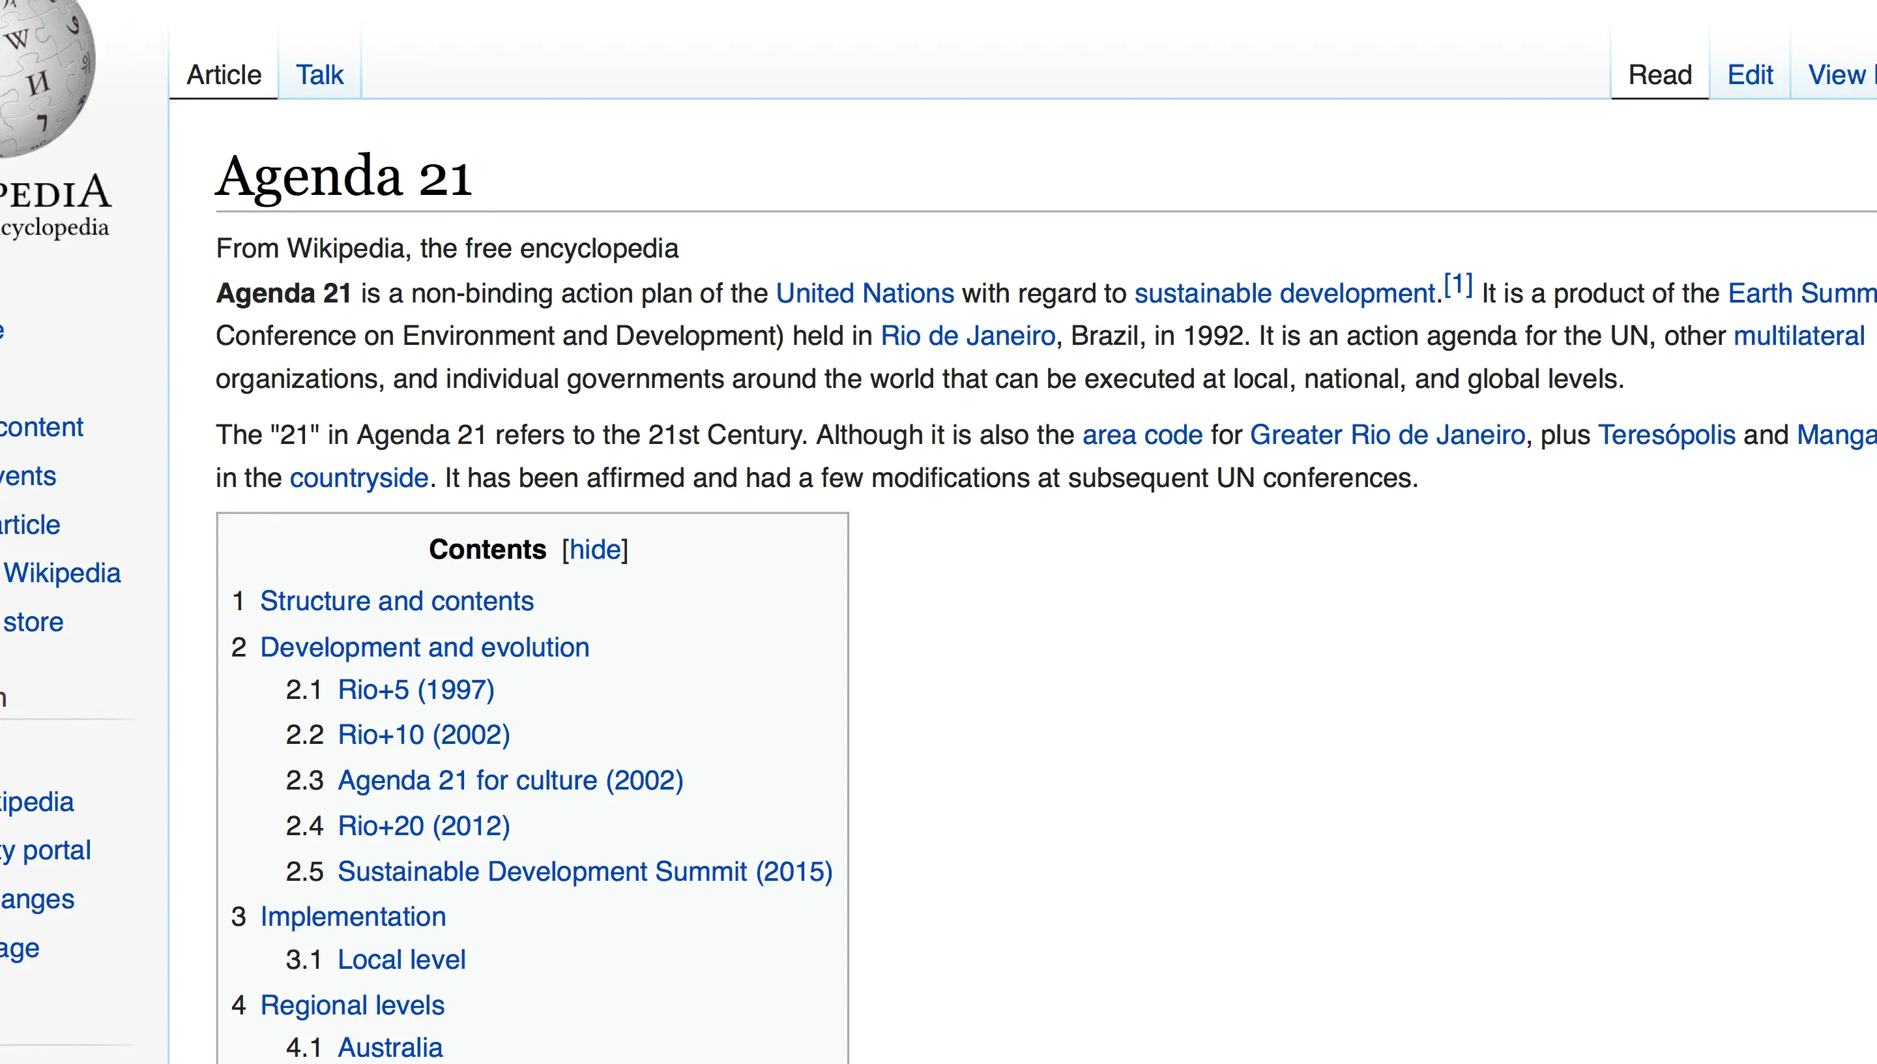1877x1064 pixels.
Task: Hide the Contents table
Action: tap(594, 550)
